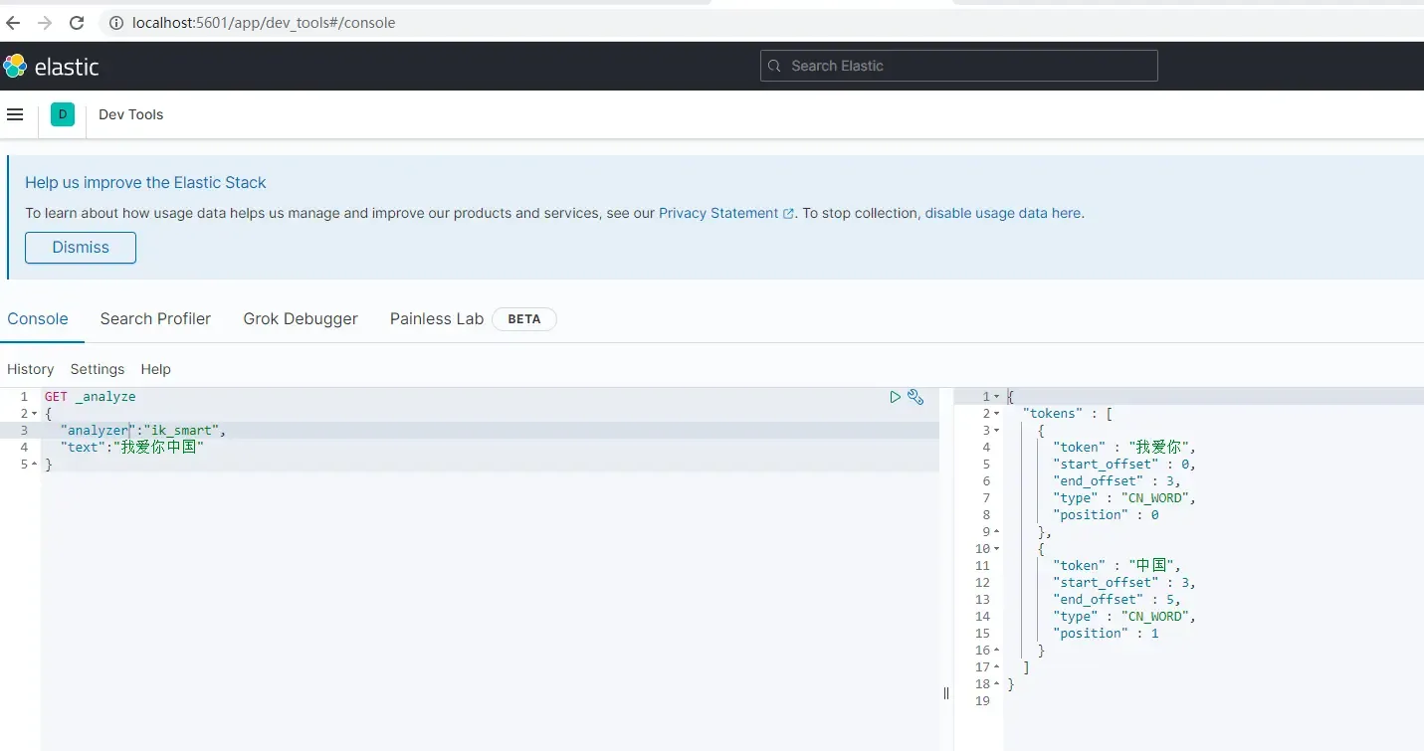
Task: Open the Privacy Statement link
Action: pos(718,213)
